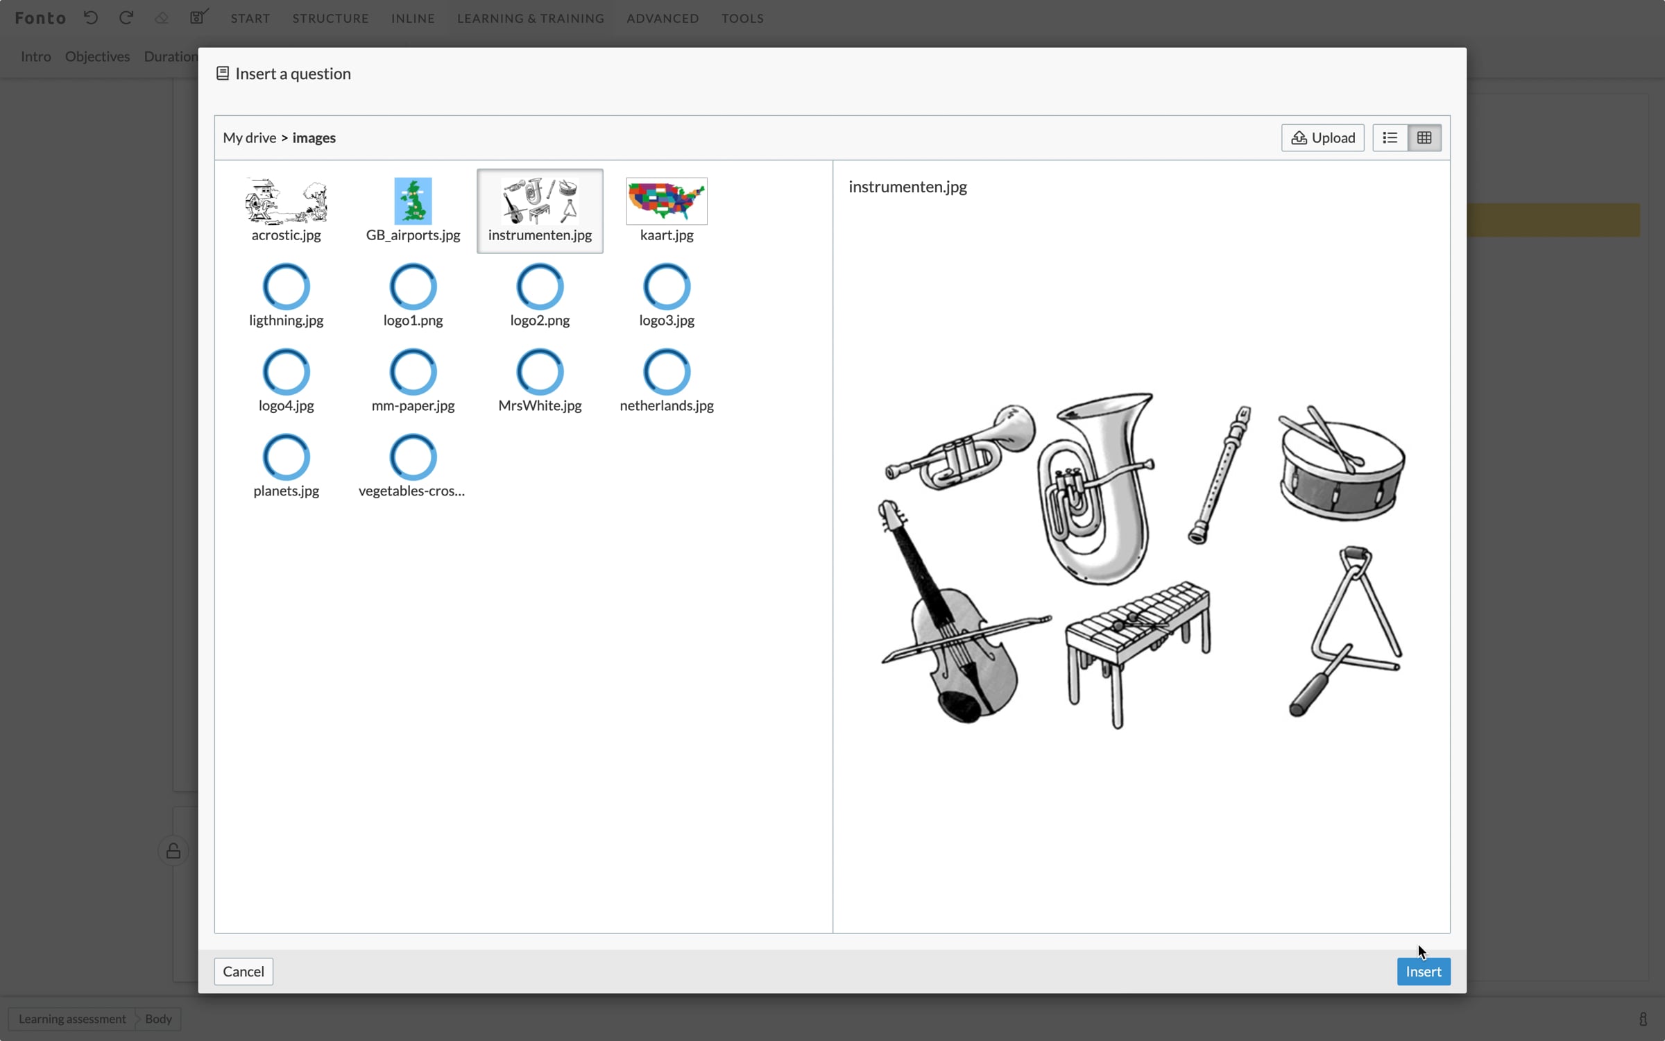Click the redo arrow icon
1665x1041 pixels.
(126, 18)
